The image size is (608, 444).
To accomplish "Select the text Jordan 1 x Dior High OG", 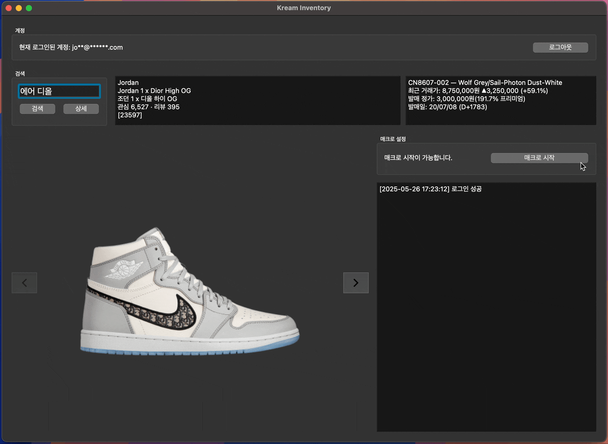I will (x=154, y=91).
